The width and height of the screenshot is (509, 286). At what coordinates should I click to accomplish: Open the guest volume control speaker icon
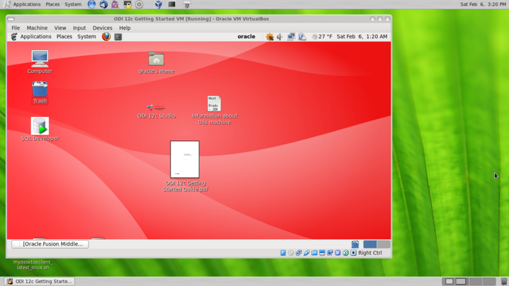[279, 37]
